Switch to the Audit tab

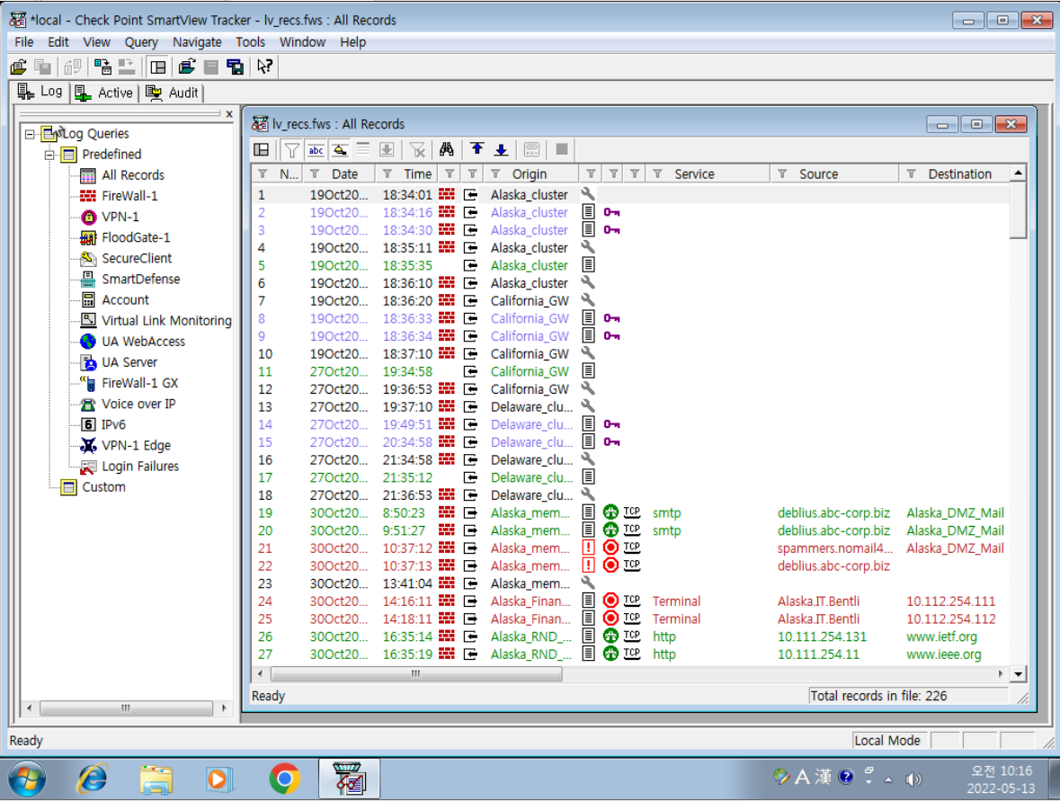[173, 93]
